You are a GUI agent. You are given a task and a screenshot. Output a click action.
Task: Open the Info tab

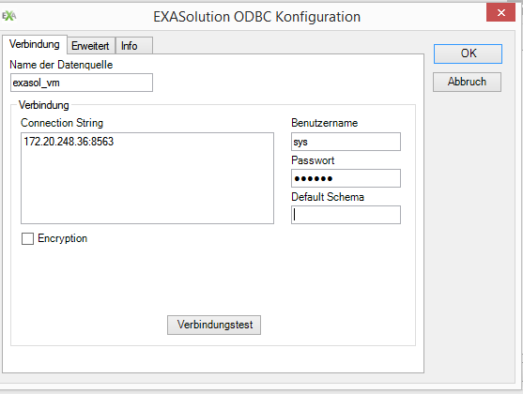point(133,46)
